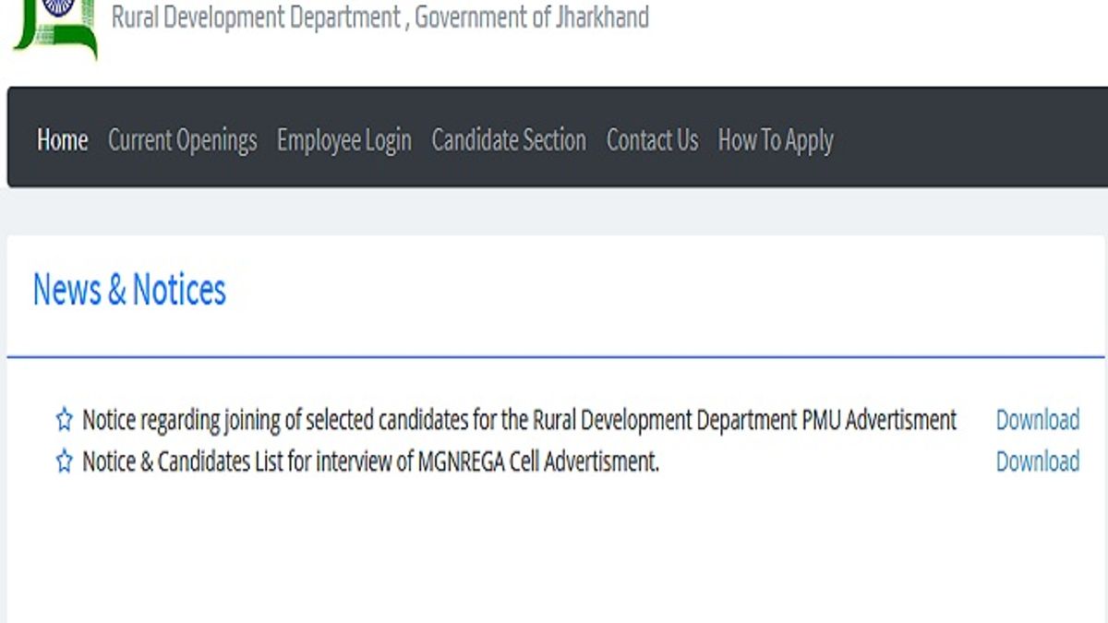Click the blue divider under News & Notices
1108x623 pixels.
coord(556,356)
